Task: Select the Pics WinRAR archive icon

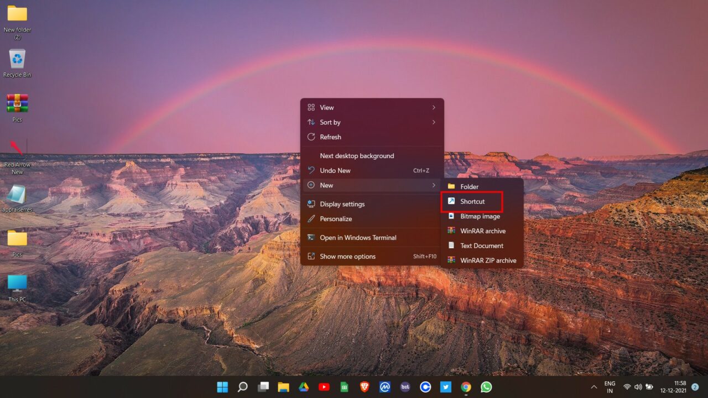Action: tap(17, 108)
